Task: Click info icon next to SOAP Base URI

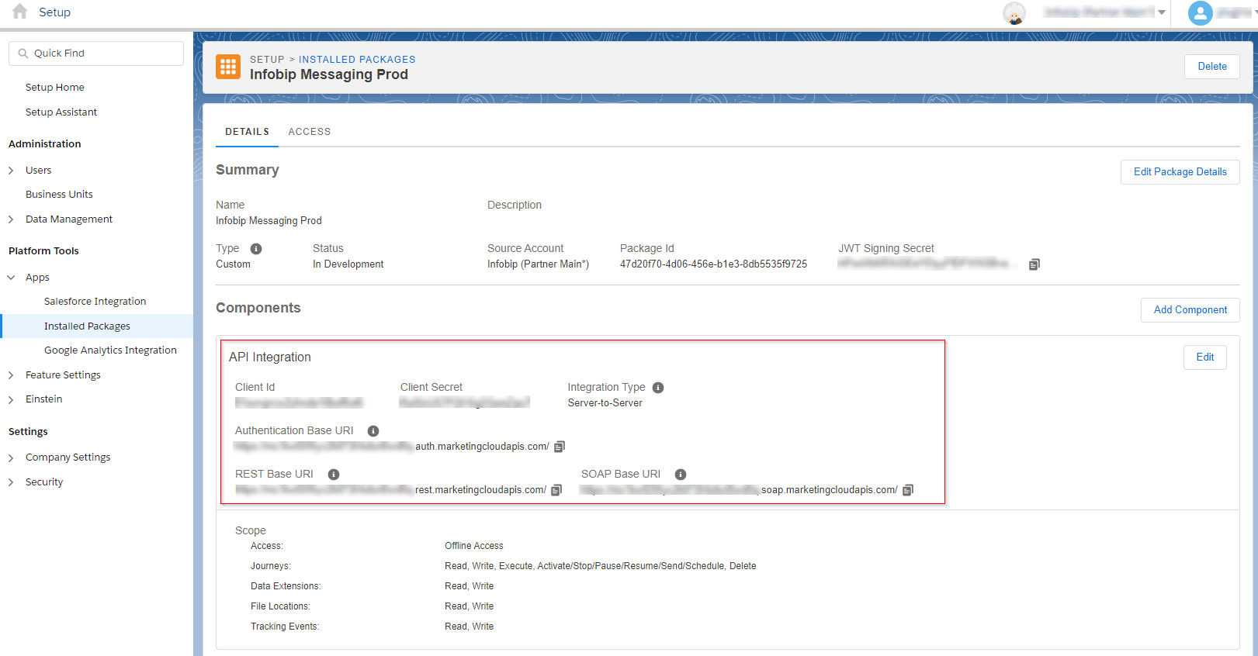Action: pyautogui.click(x=681, y=475)
